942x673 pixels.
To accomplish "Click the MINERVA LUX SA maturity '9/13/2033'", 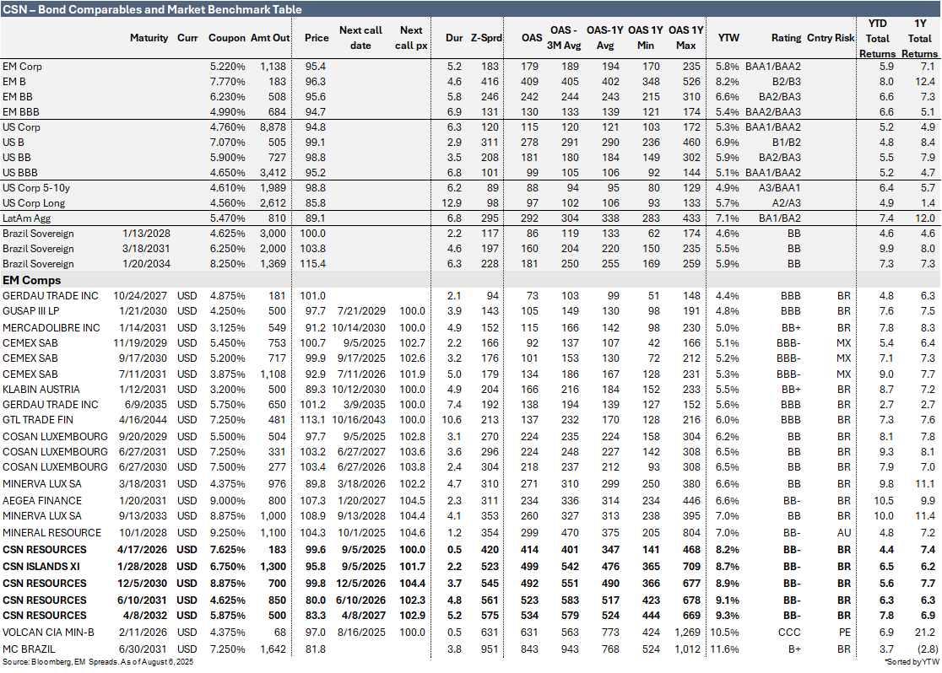I will (143, 515).
